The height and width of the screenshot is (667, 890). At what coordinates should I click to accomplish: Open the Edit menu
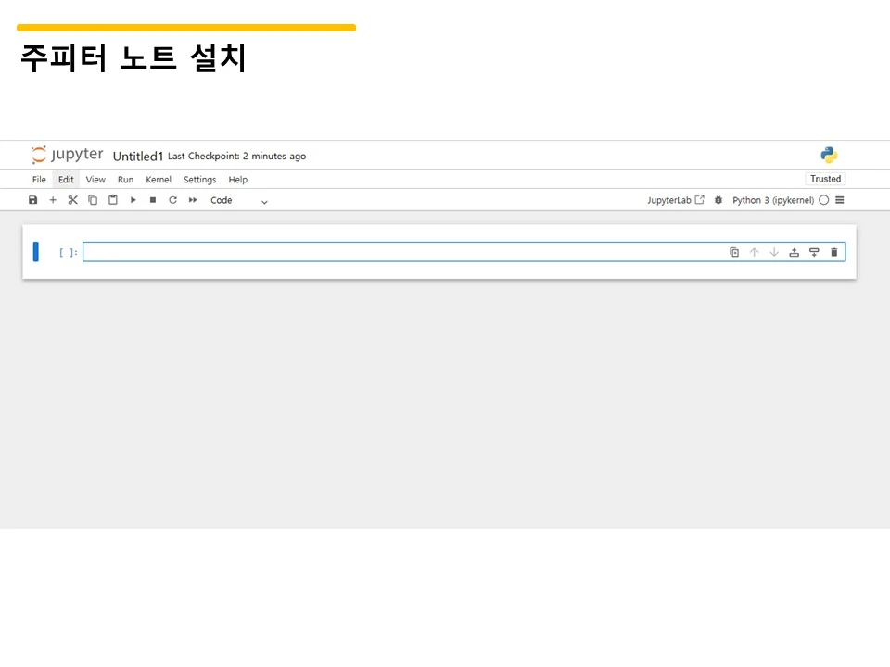66,180
